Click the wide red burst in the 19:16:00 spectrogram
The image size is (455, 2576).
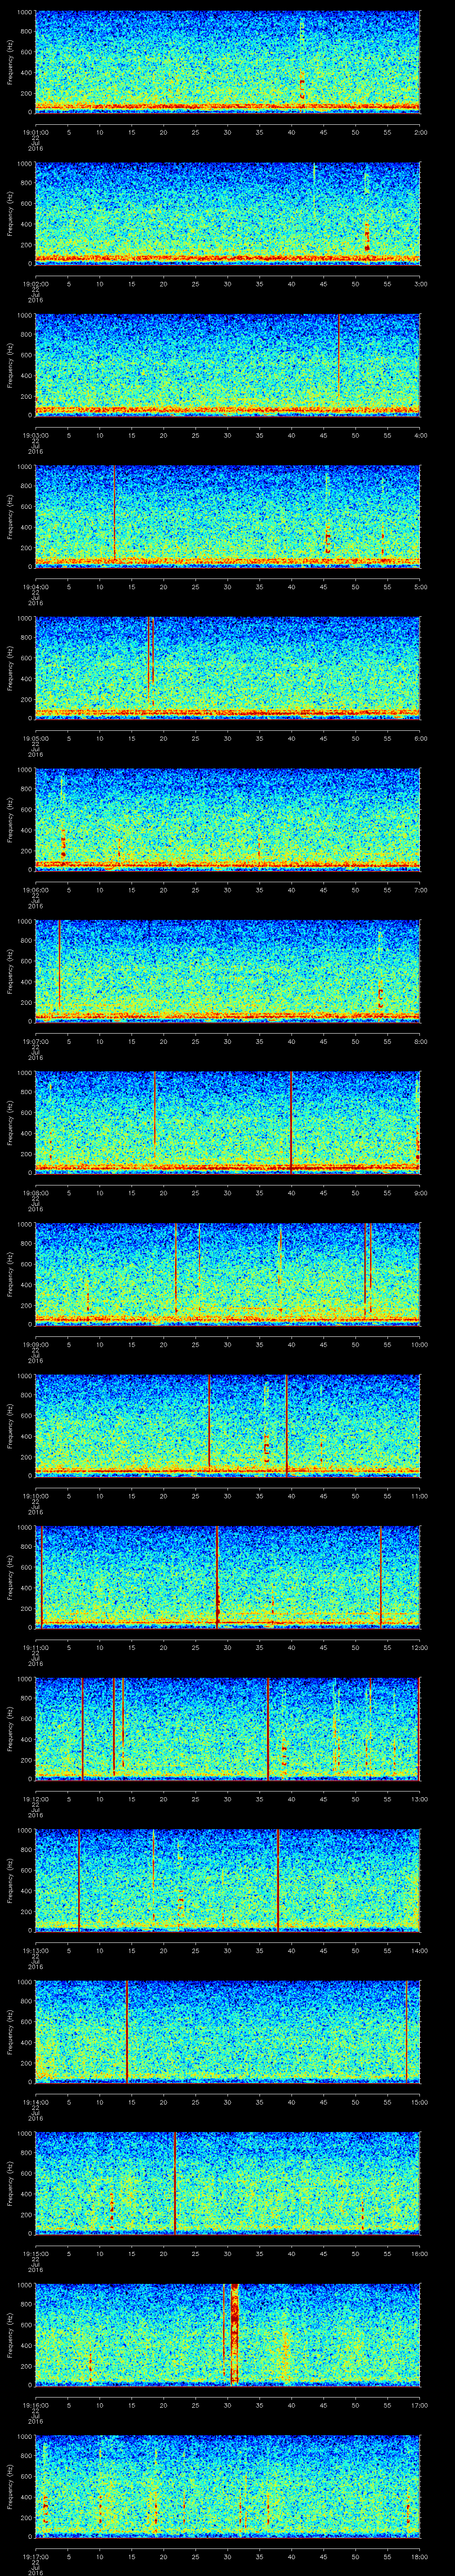pos(235,2334)
